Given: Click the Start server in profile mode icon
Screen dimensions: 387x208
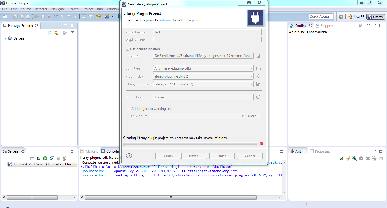Looking at the screenshot, I should tap(52, 158).
